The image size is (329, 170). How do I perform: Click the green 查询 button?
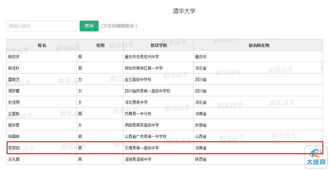(89, 26)
